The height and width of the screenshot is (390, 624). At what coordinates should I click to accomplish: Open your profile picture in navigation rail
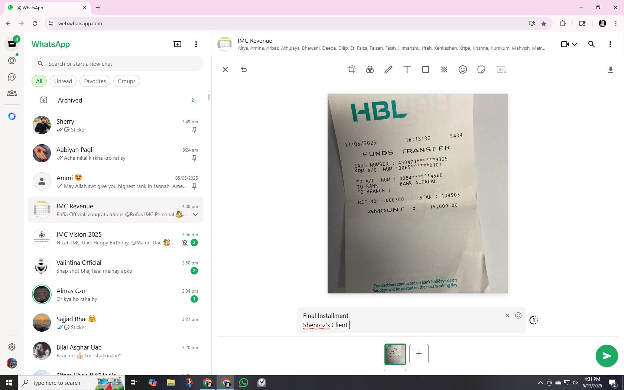12,363
